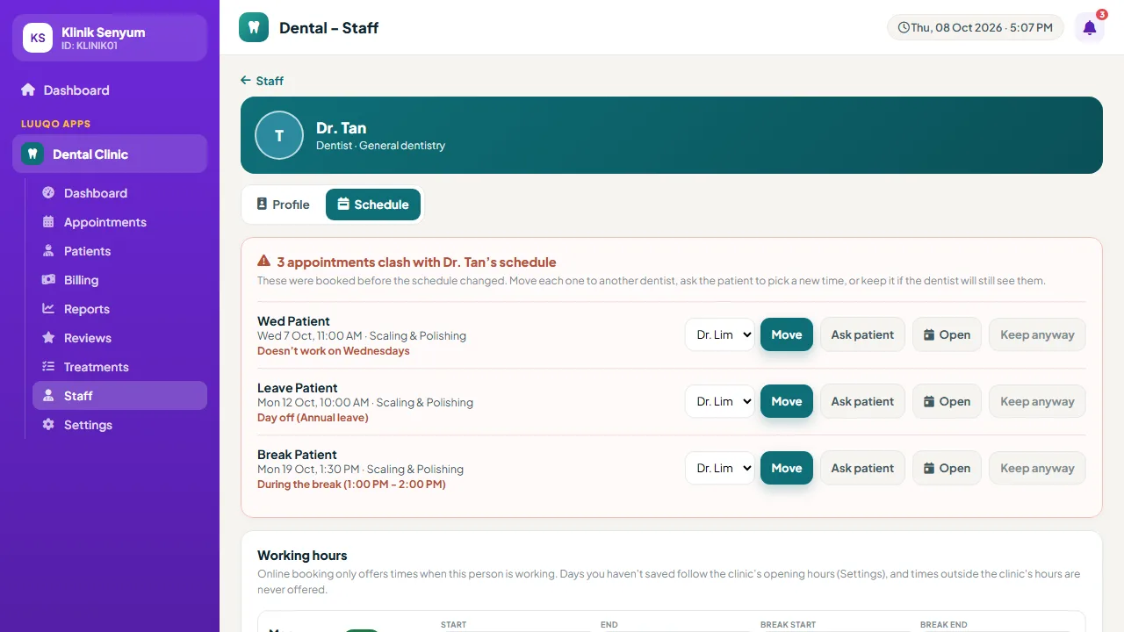Open the notifications bell
This screenshot has width=1124, height=632.
click(1090, 27)
